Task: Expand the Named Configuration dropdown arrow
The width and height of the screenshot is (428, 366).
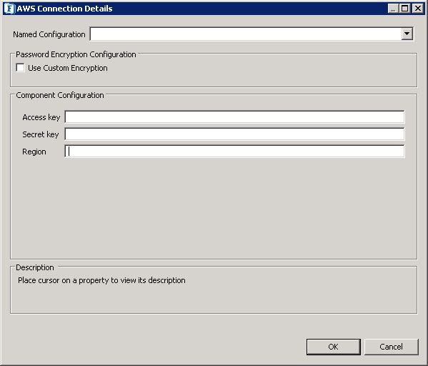Action: tap(407, 34)
